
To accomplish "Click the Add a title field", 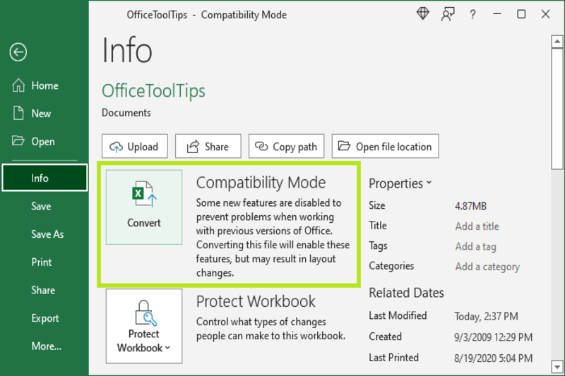I will point(477,226).
